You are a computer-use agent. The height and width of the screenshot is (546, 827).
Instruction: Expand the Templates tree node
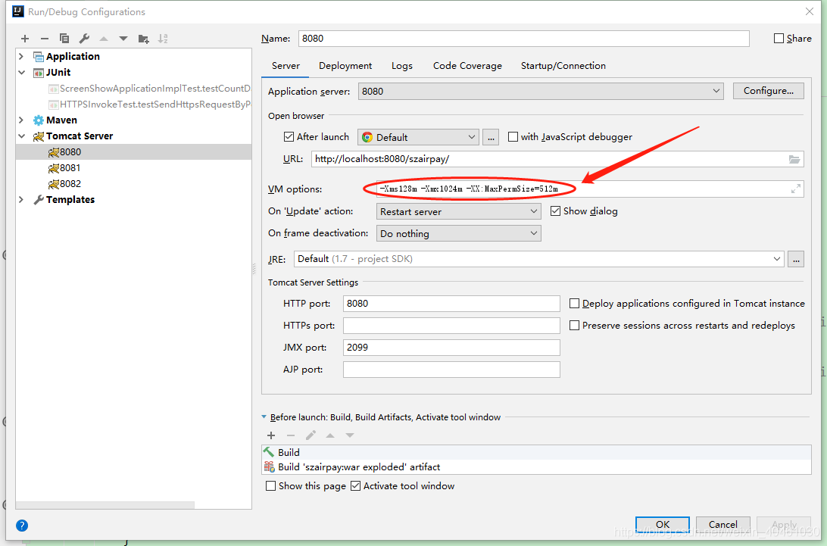(x=21, y=199)
